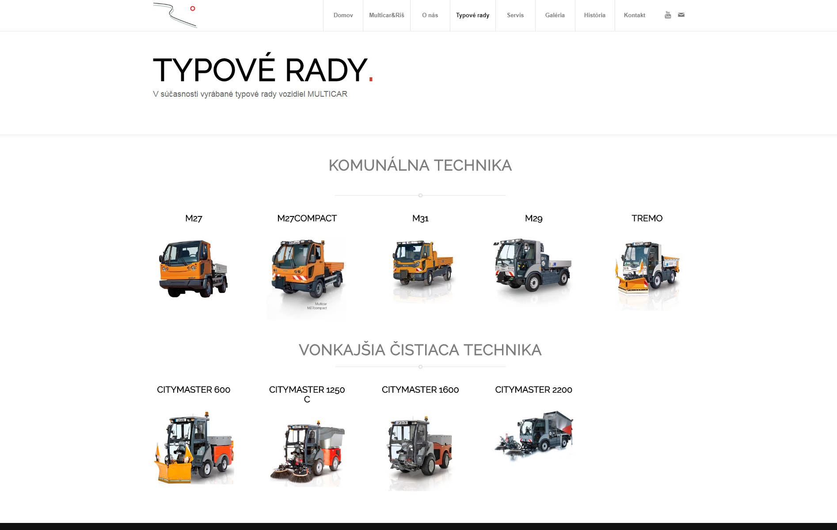837x530 pixels.
Task: Navigate to História in menu
Action: 594,15
